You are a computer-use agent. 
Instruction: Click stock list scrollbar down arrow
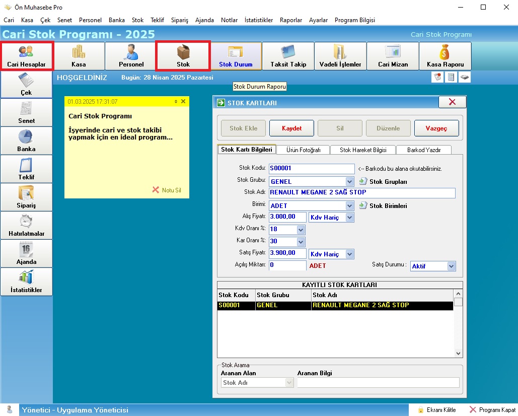[x=458, y=353]
